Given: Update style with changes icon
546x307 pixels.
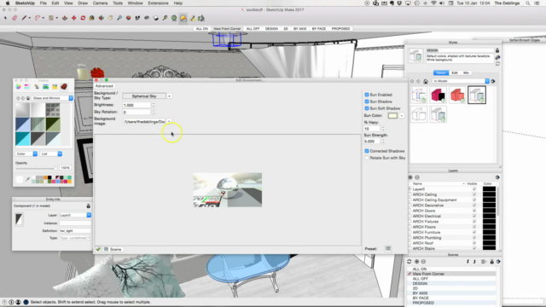Looking at the screenshot, I should (x=497, y=64).
